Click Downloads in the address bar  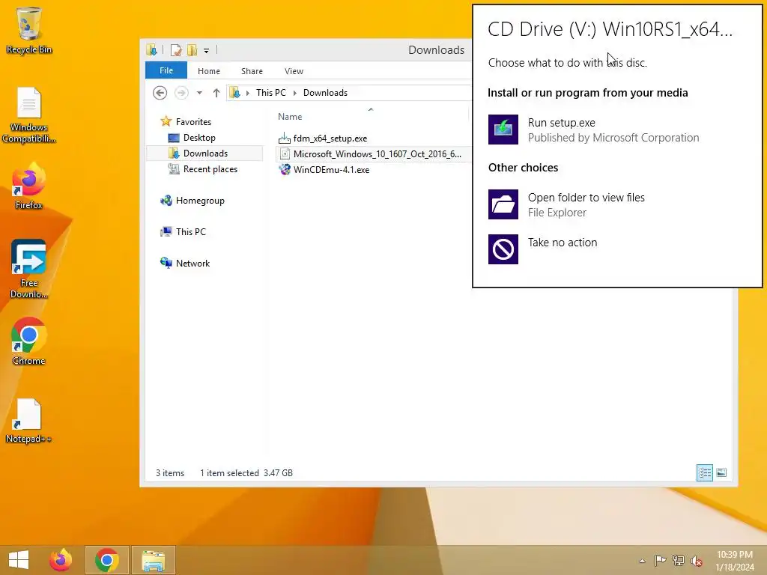pyautogui.click(x=325, y=92)
